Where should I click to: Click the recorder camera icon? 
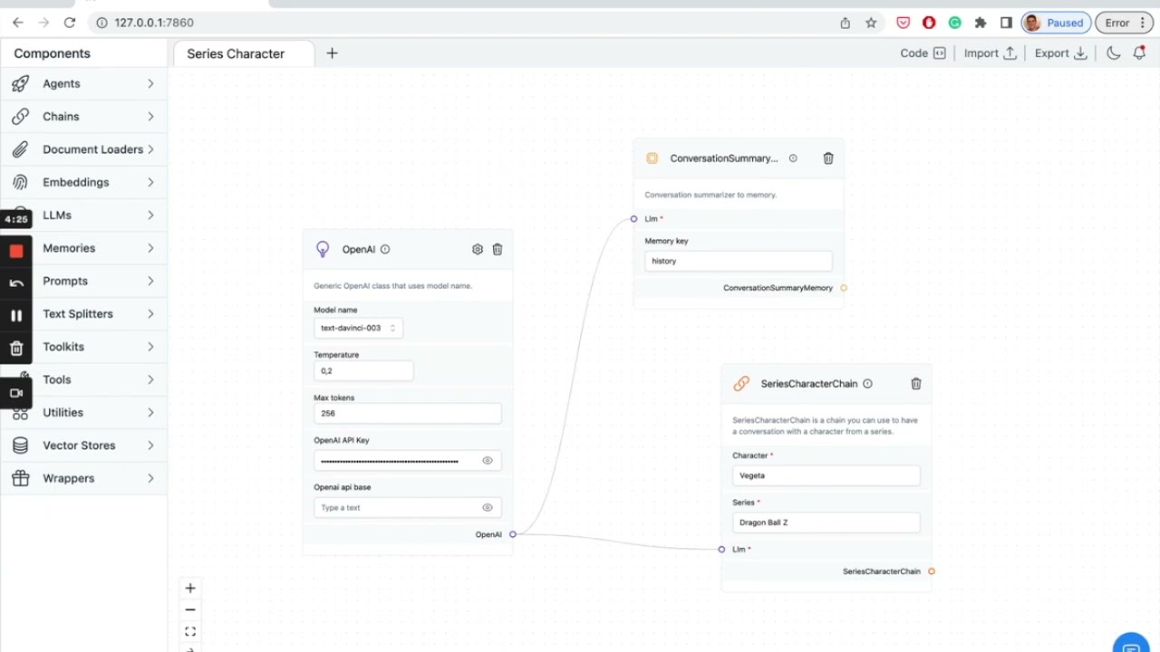point(16,393)
